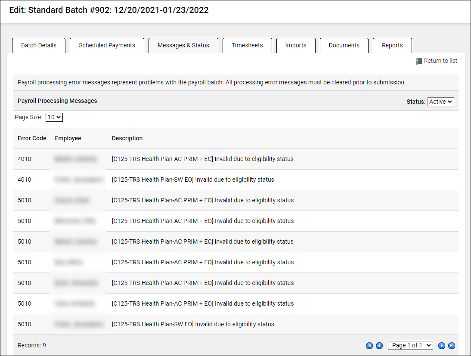Open the Reports tab
The image size is (471, 356).
click(392, 46)
